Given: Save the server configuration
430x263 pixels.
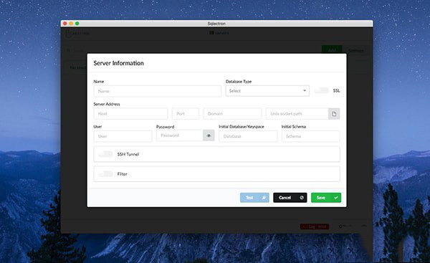Looking at the screenshot, I should (326, 198).
